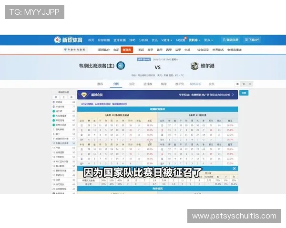This screenshot has width=286, height=228.
Task: Select the last language toggle beside match tabs
Action: [250, 84]
